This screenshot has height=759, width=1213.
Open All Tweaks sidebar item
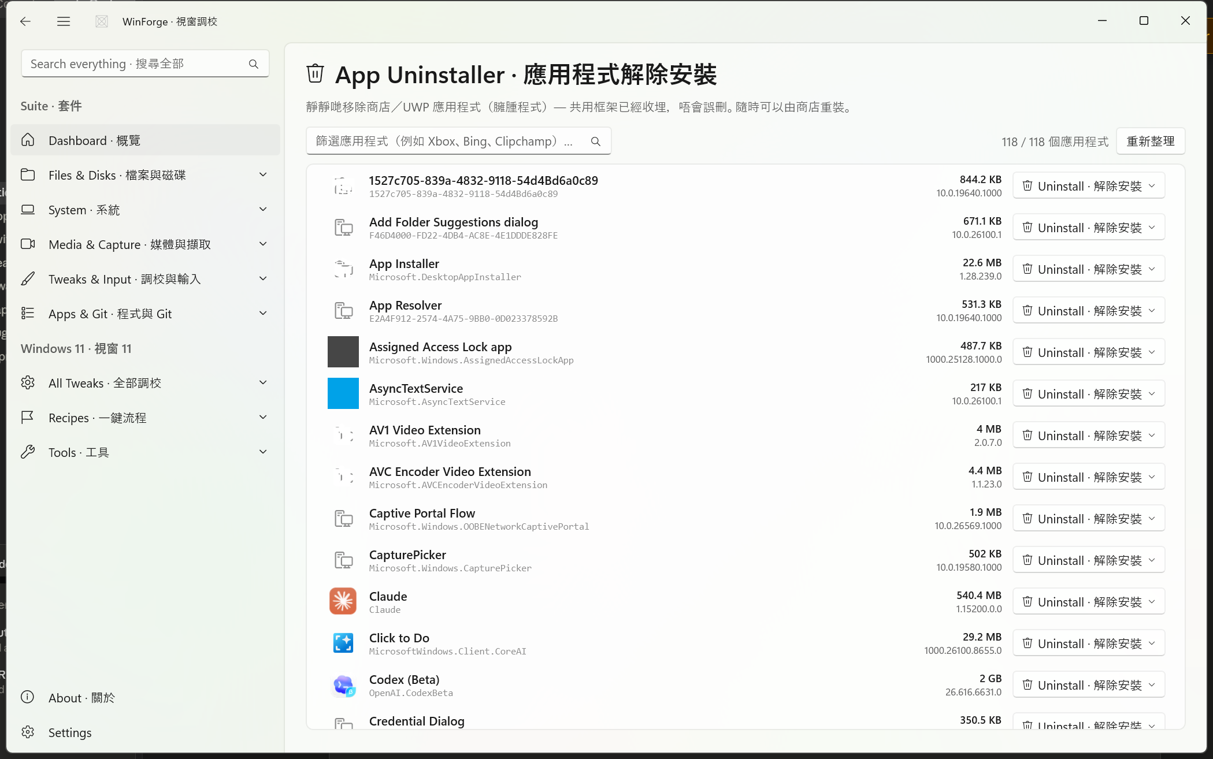(x=145, y=383)
